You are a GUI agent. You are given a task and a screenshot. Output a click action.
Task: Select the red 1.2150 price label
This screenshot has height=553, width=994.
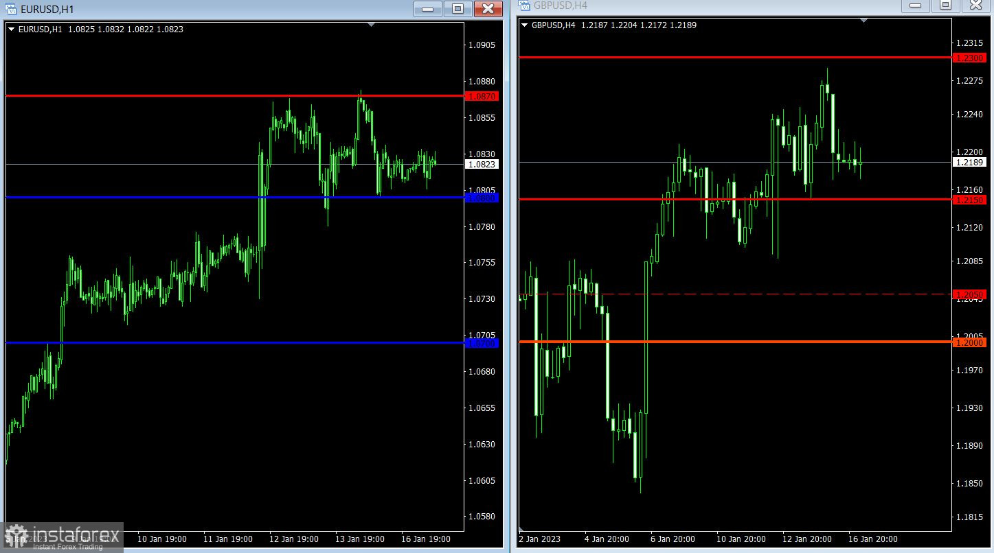point(970,200)
